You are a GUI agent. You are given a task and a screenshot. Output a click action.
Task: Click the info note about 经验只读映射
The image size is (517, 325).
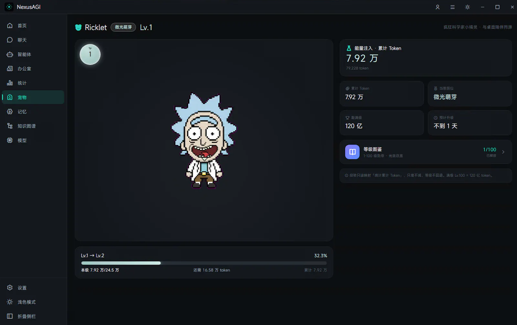click(426, 175)
